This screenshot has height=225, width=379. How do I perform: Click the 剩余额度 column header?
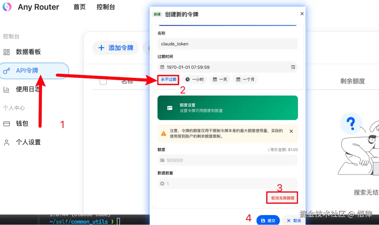pos(353,81)
